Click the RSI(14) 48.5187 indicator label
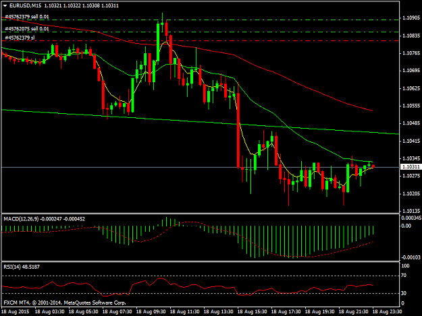This screenshot has height=316, width=422. point(22,267)
